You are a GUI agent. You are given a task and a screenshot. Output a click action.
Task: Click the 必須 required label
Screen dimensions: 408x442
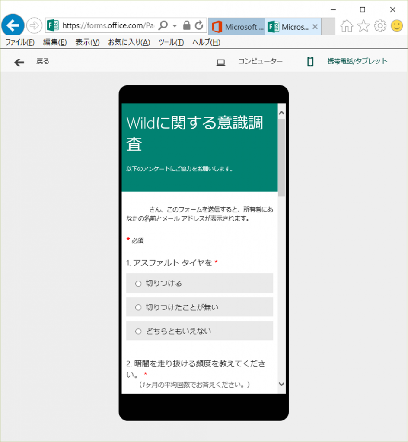[x=138, y=241]
